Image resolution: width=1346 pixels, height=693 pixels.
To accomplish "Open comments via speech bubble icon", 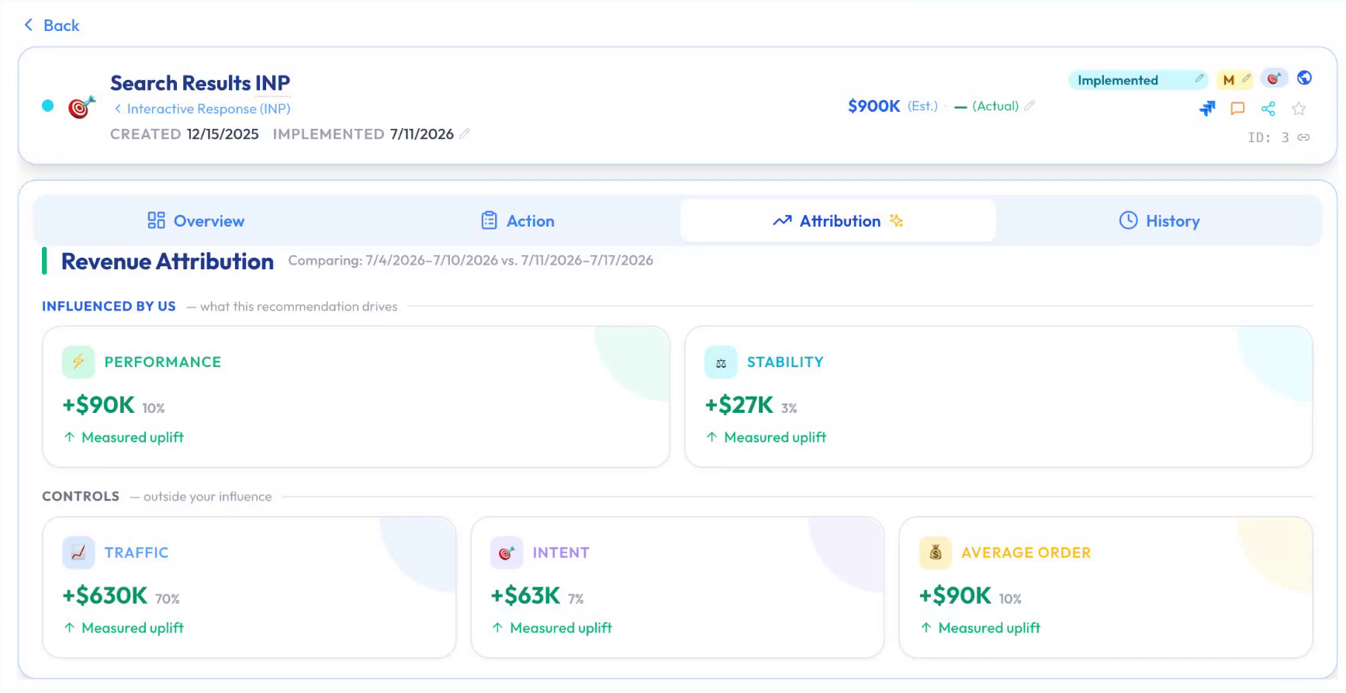I will click(x=1237, y=109).
